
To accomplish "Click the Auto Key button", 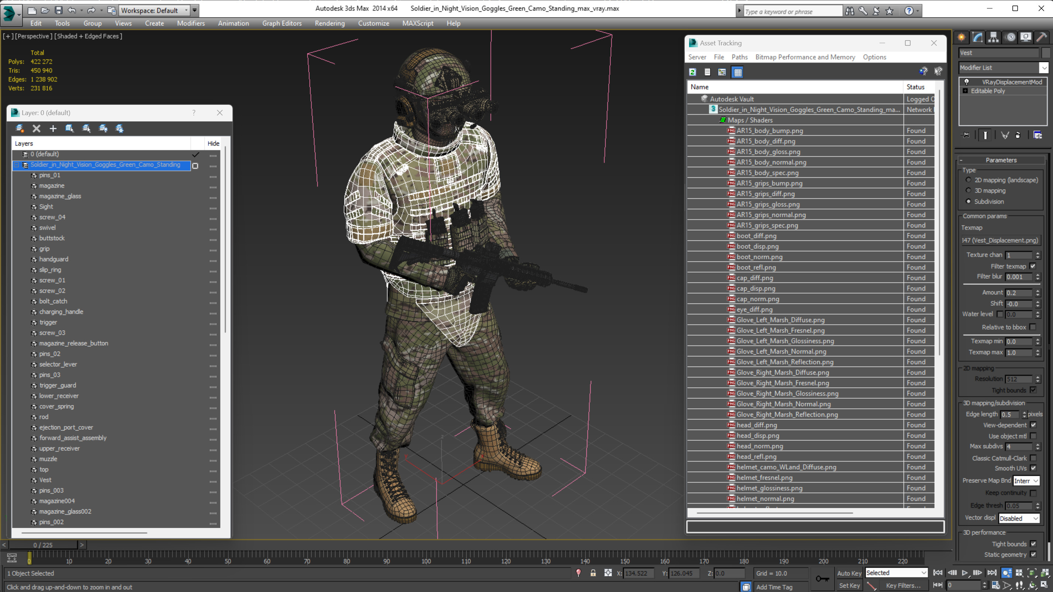I will click(849, 573).
